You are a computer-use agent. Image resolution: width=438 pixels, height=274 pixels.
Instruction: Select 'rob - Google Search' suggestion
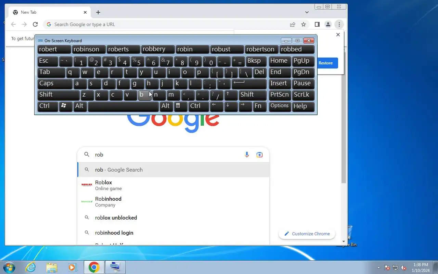(173, 170)
